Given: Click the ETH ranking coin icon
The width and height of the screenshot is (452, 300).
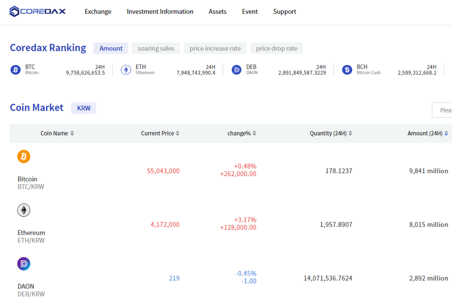Looking at the screenshot, I should (x=126, y=69).
